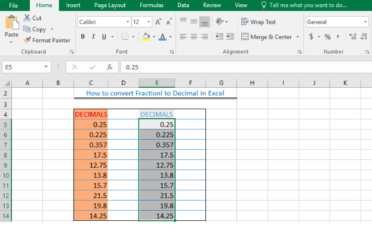Apply borders using the border icon
Viewport: 372px width, 228px height.
click(x=125, y=36)
